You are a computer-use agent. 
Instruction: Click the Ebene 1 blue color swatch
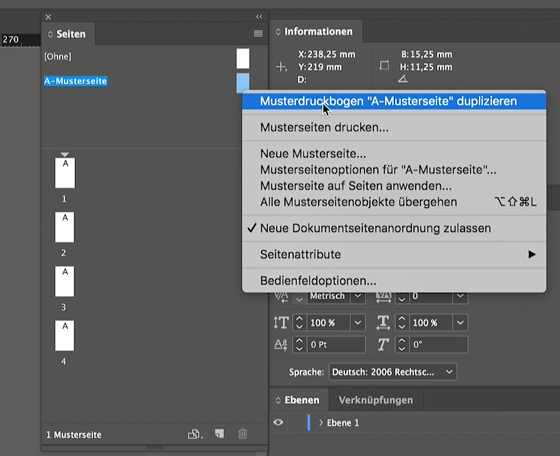pyautogui.click(x=309, y=422)
